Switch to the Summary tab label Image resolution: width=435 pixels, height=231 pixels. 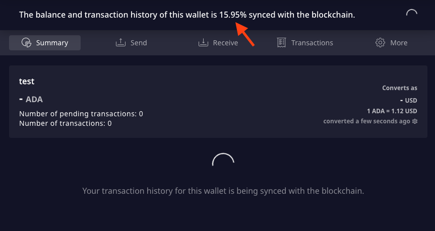(52, 43)
